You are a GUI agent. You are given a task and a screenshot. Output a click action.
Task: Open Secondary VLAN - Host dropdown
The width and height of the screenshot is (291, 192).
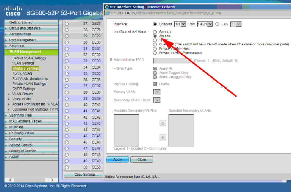click(157, 100)
